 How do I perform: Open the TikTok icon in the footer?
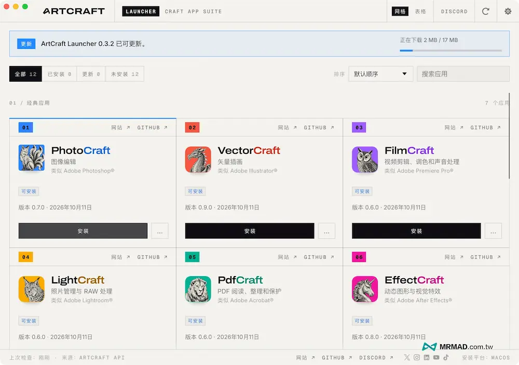446,357
